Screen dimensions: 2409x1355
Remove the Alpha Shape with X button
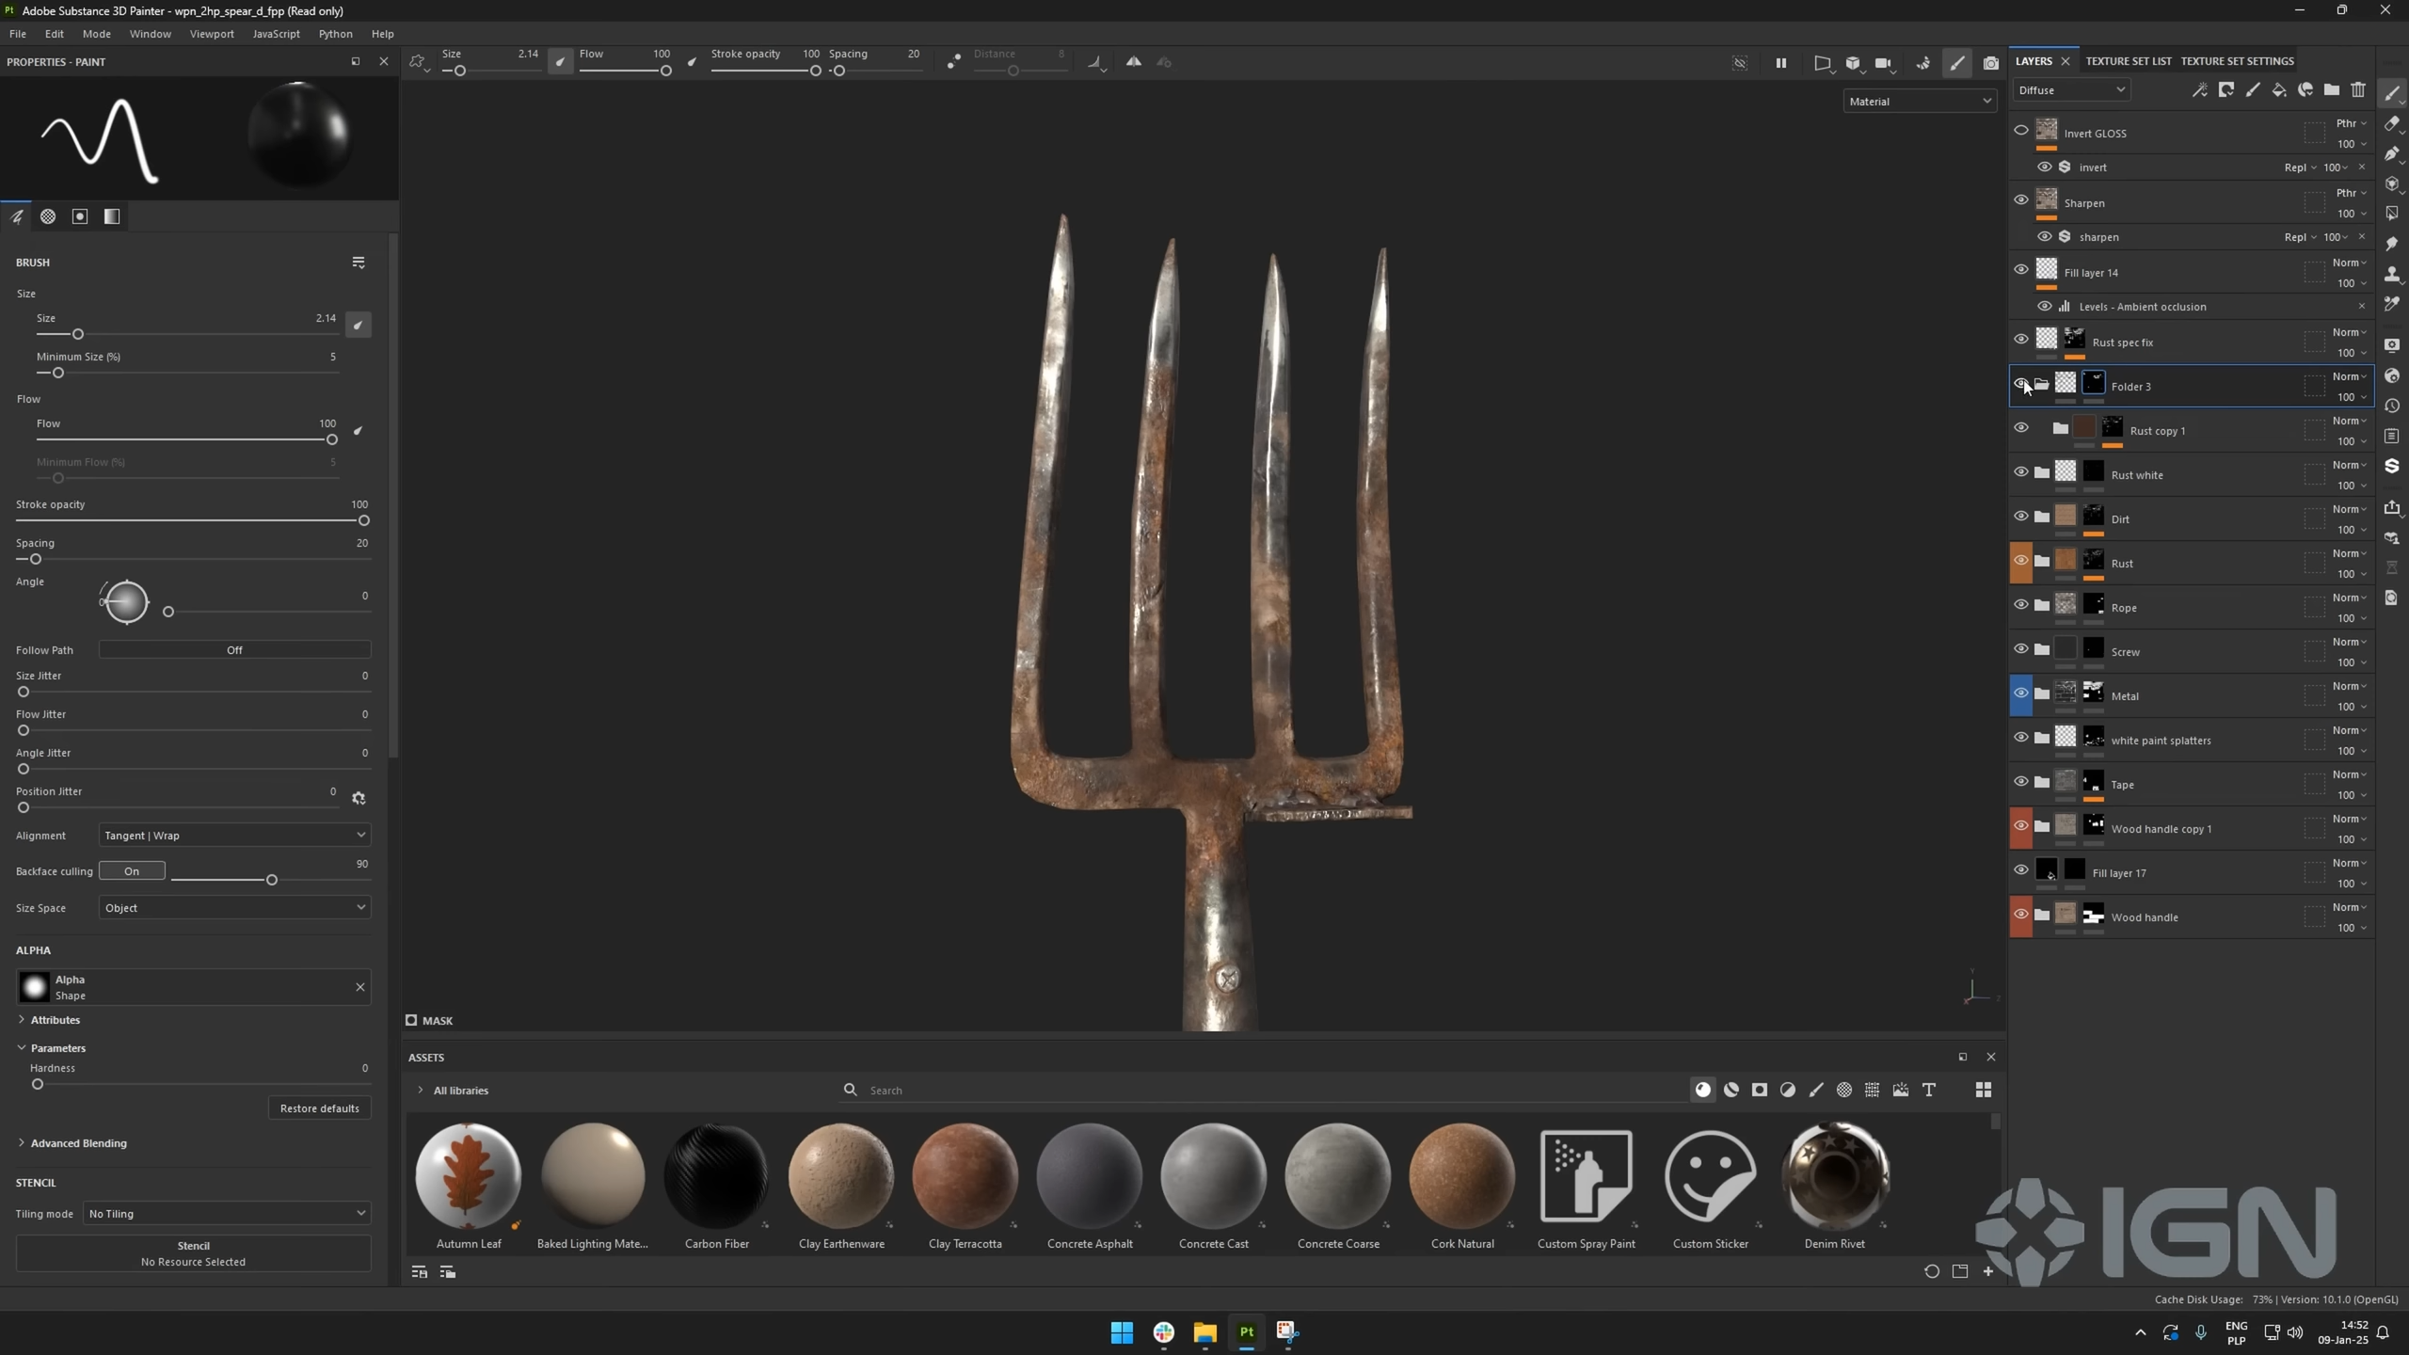359,986
